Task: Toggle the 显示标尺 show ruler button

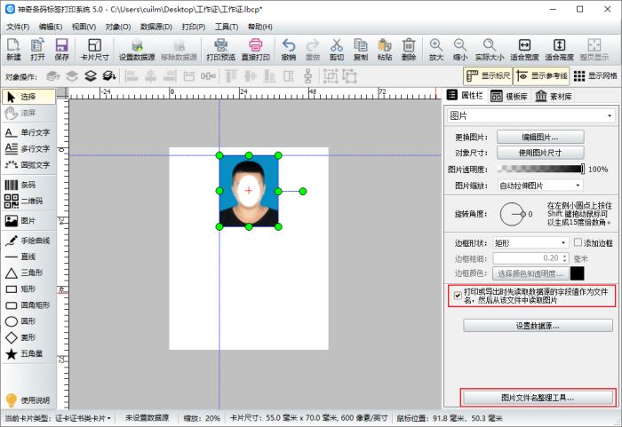Action: pos(488,75)
